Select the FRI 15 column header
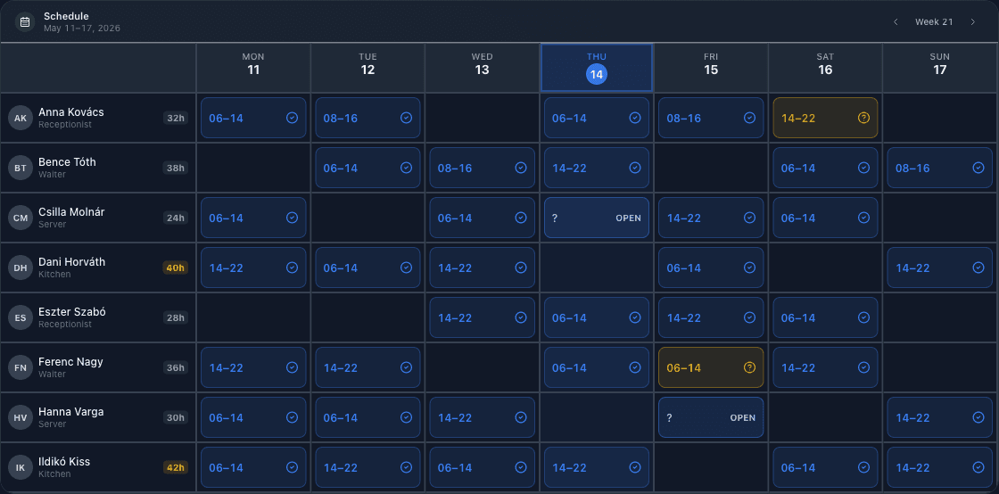999x494 pixels. [711, 68]
